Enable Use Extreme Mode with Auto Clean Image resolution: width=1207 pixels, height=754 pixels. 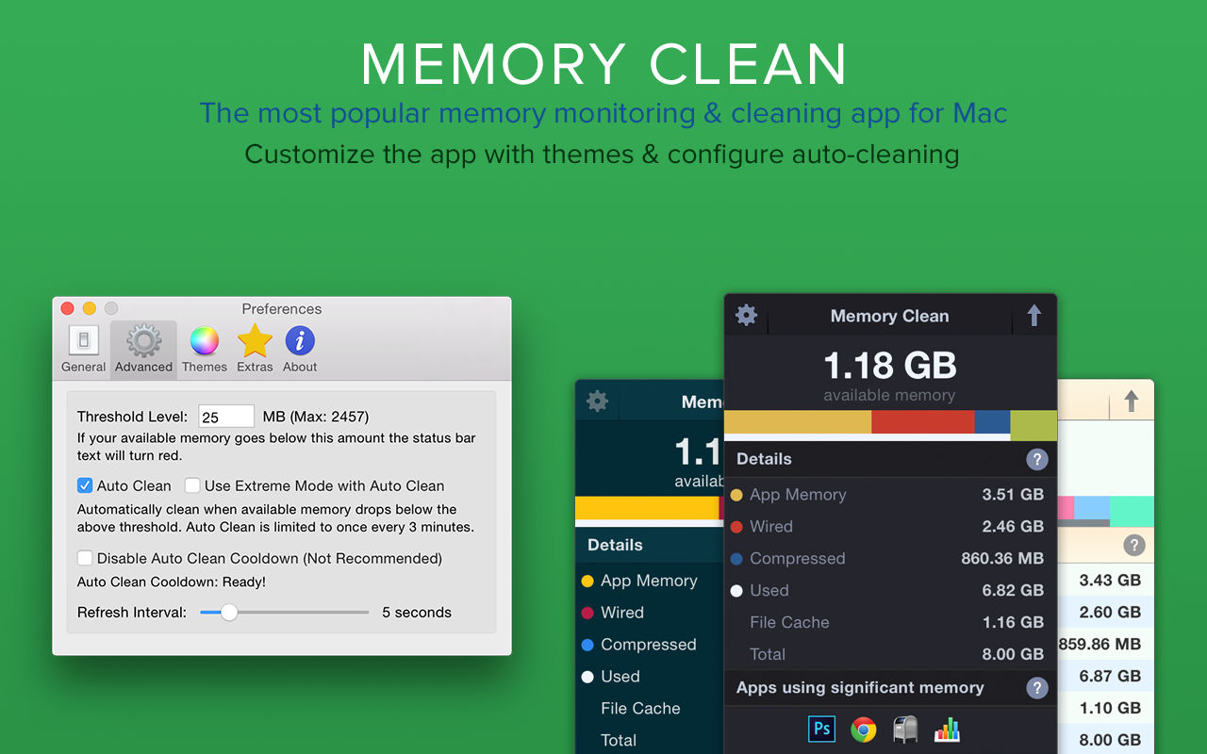[192, 486]
